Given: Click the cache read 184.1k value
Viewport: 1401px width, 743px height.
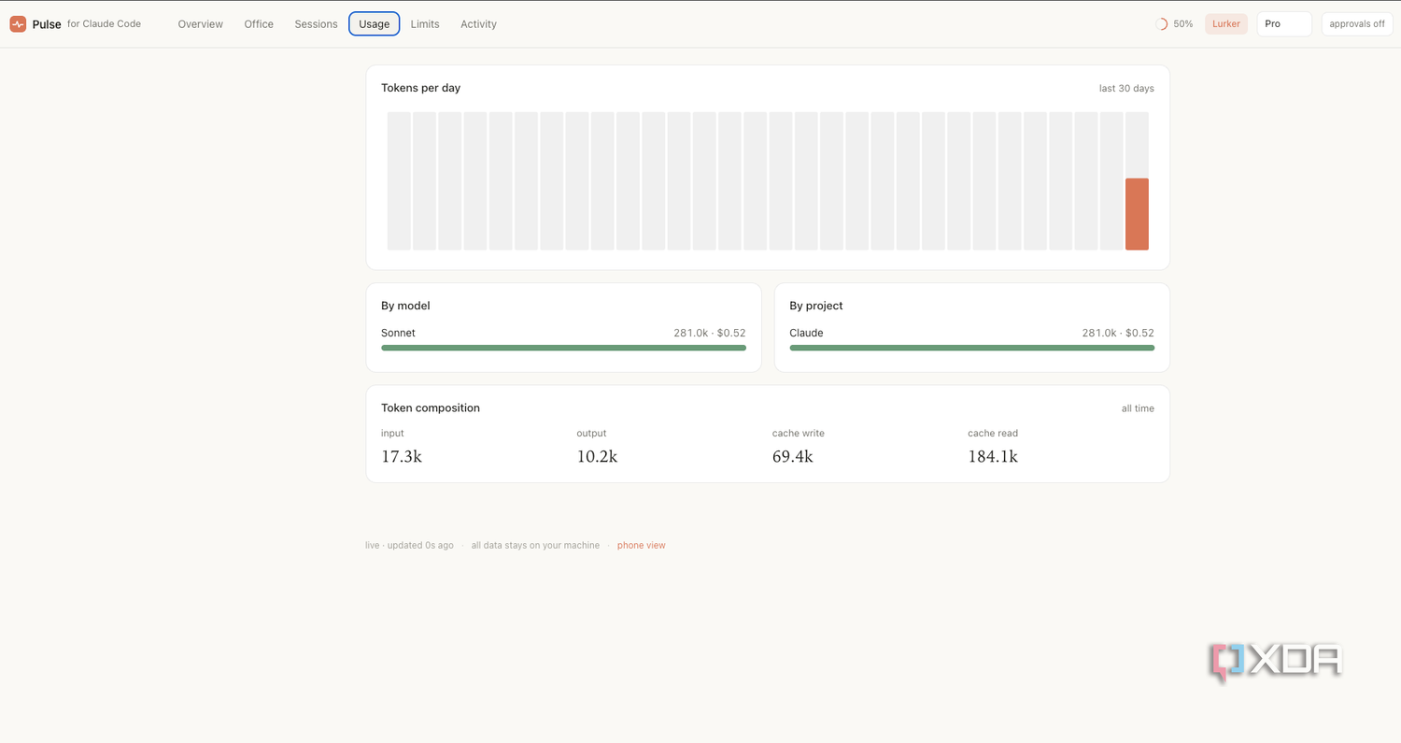Looking at the screenshot, I should pyautogui.click(x=993, y=457).
